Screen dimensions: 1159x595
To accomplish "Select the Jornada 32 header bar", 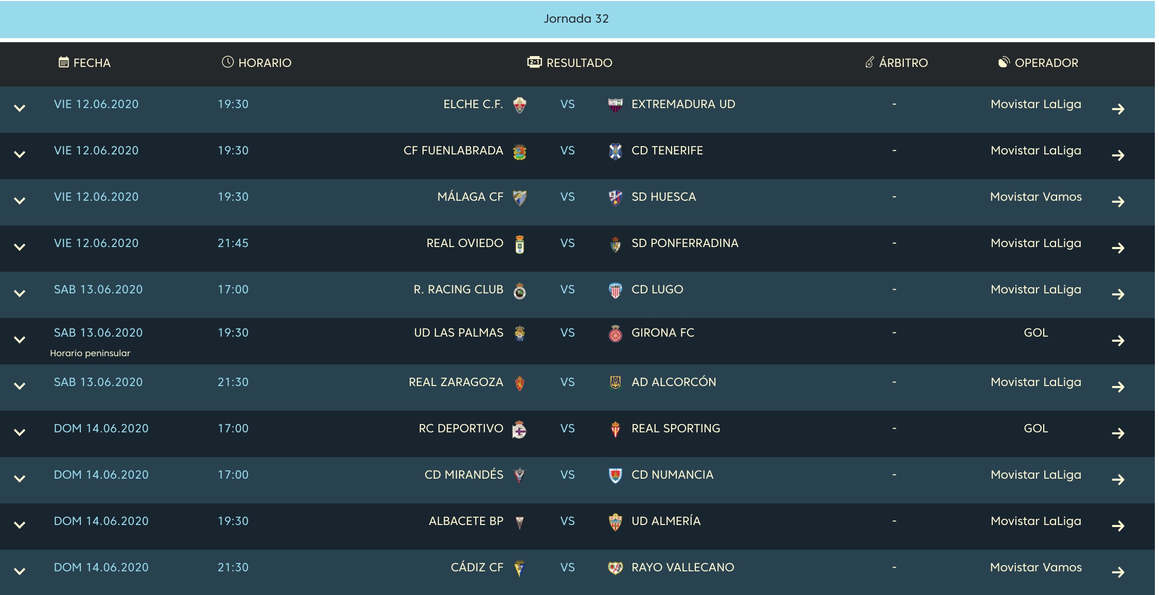I will coord(577,19).
